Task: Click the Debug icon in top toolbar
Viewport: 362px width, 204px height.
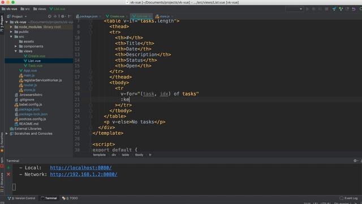Action: click(313, 9)
